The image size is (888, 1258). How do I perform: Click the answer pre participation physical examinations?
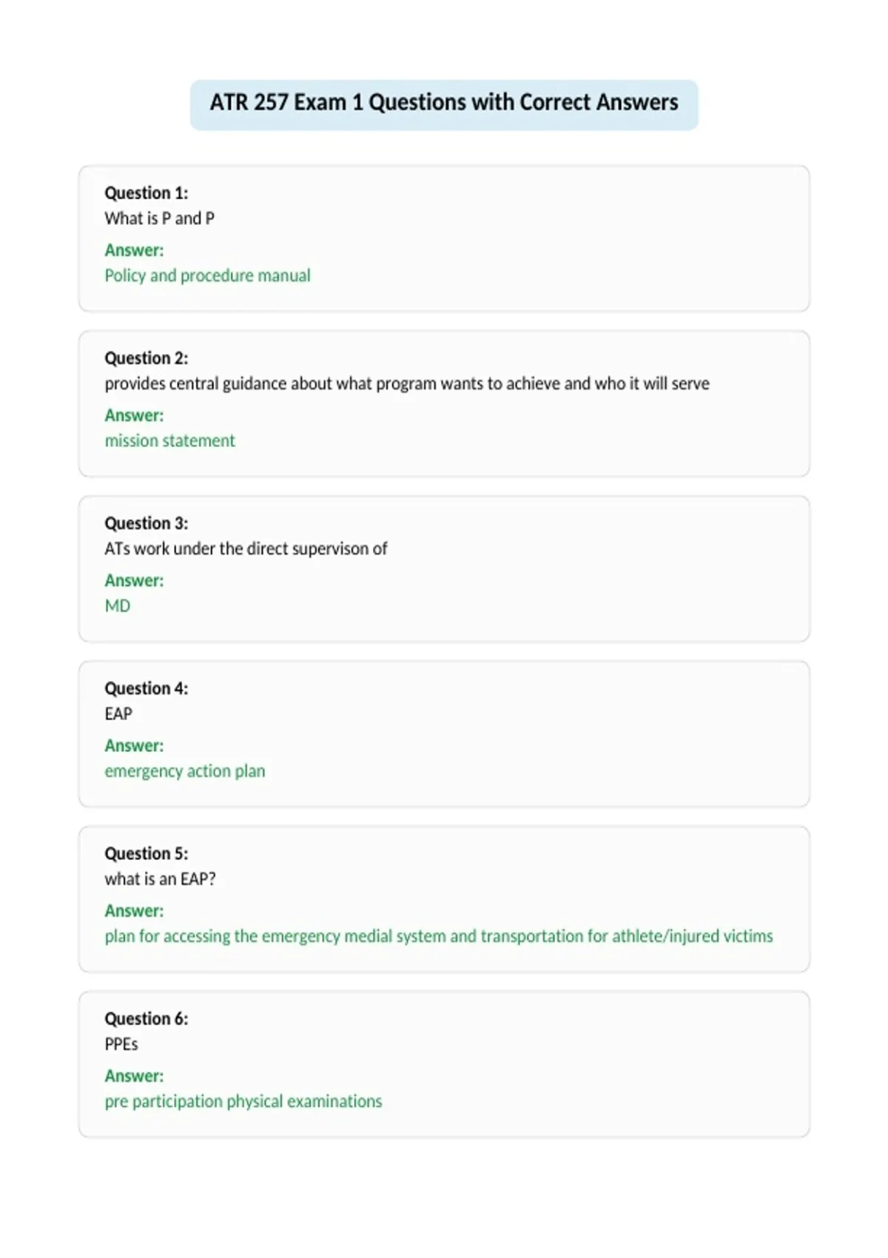pyautogui.click(x=243, y=1101)
